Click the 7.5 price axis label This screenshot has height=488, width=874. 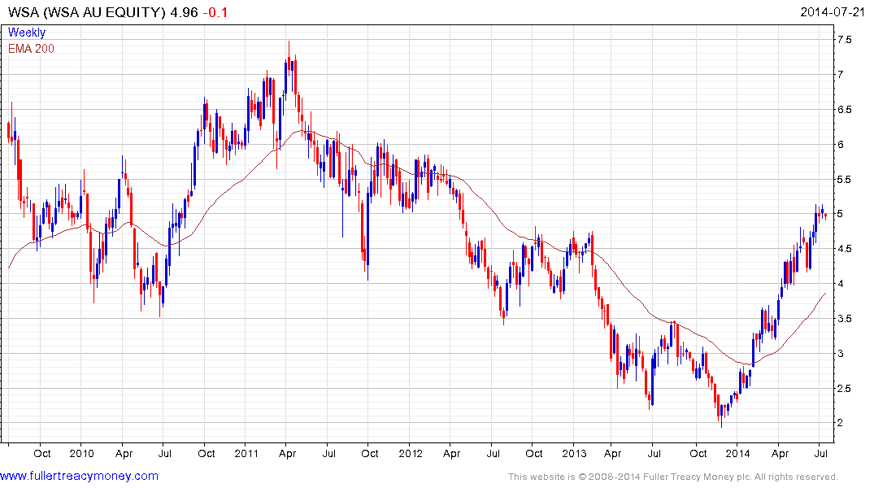point(845,40)
